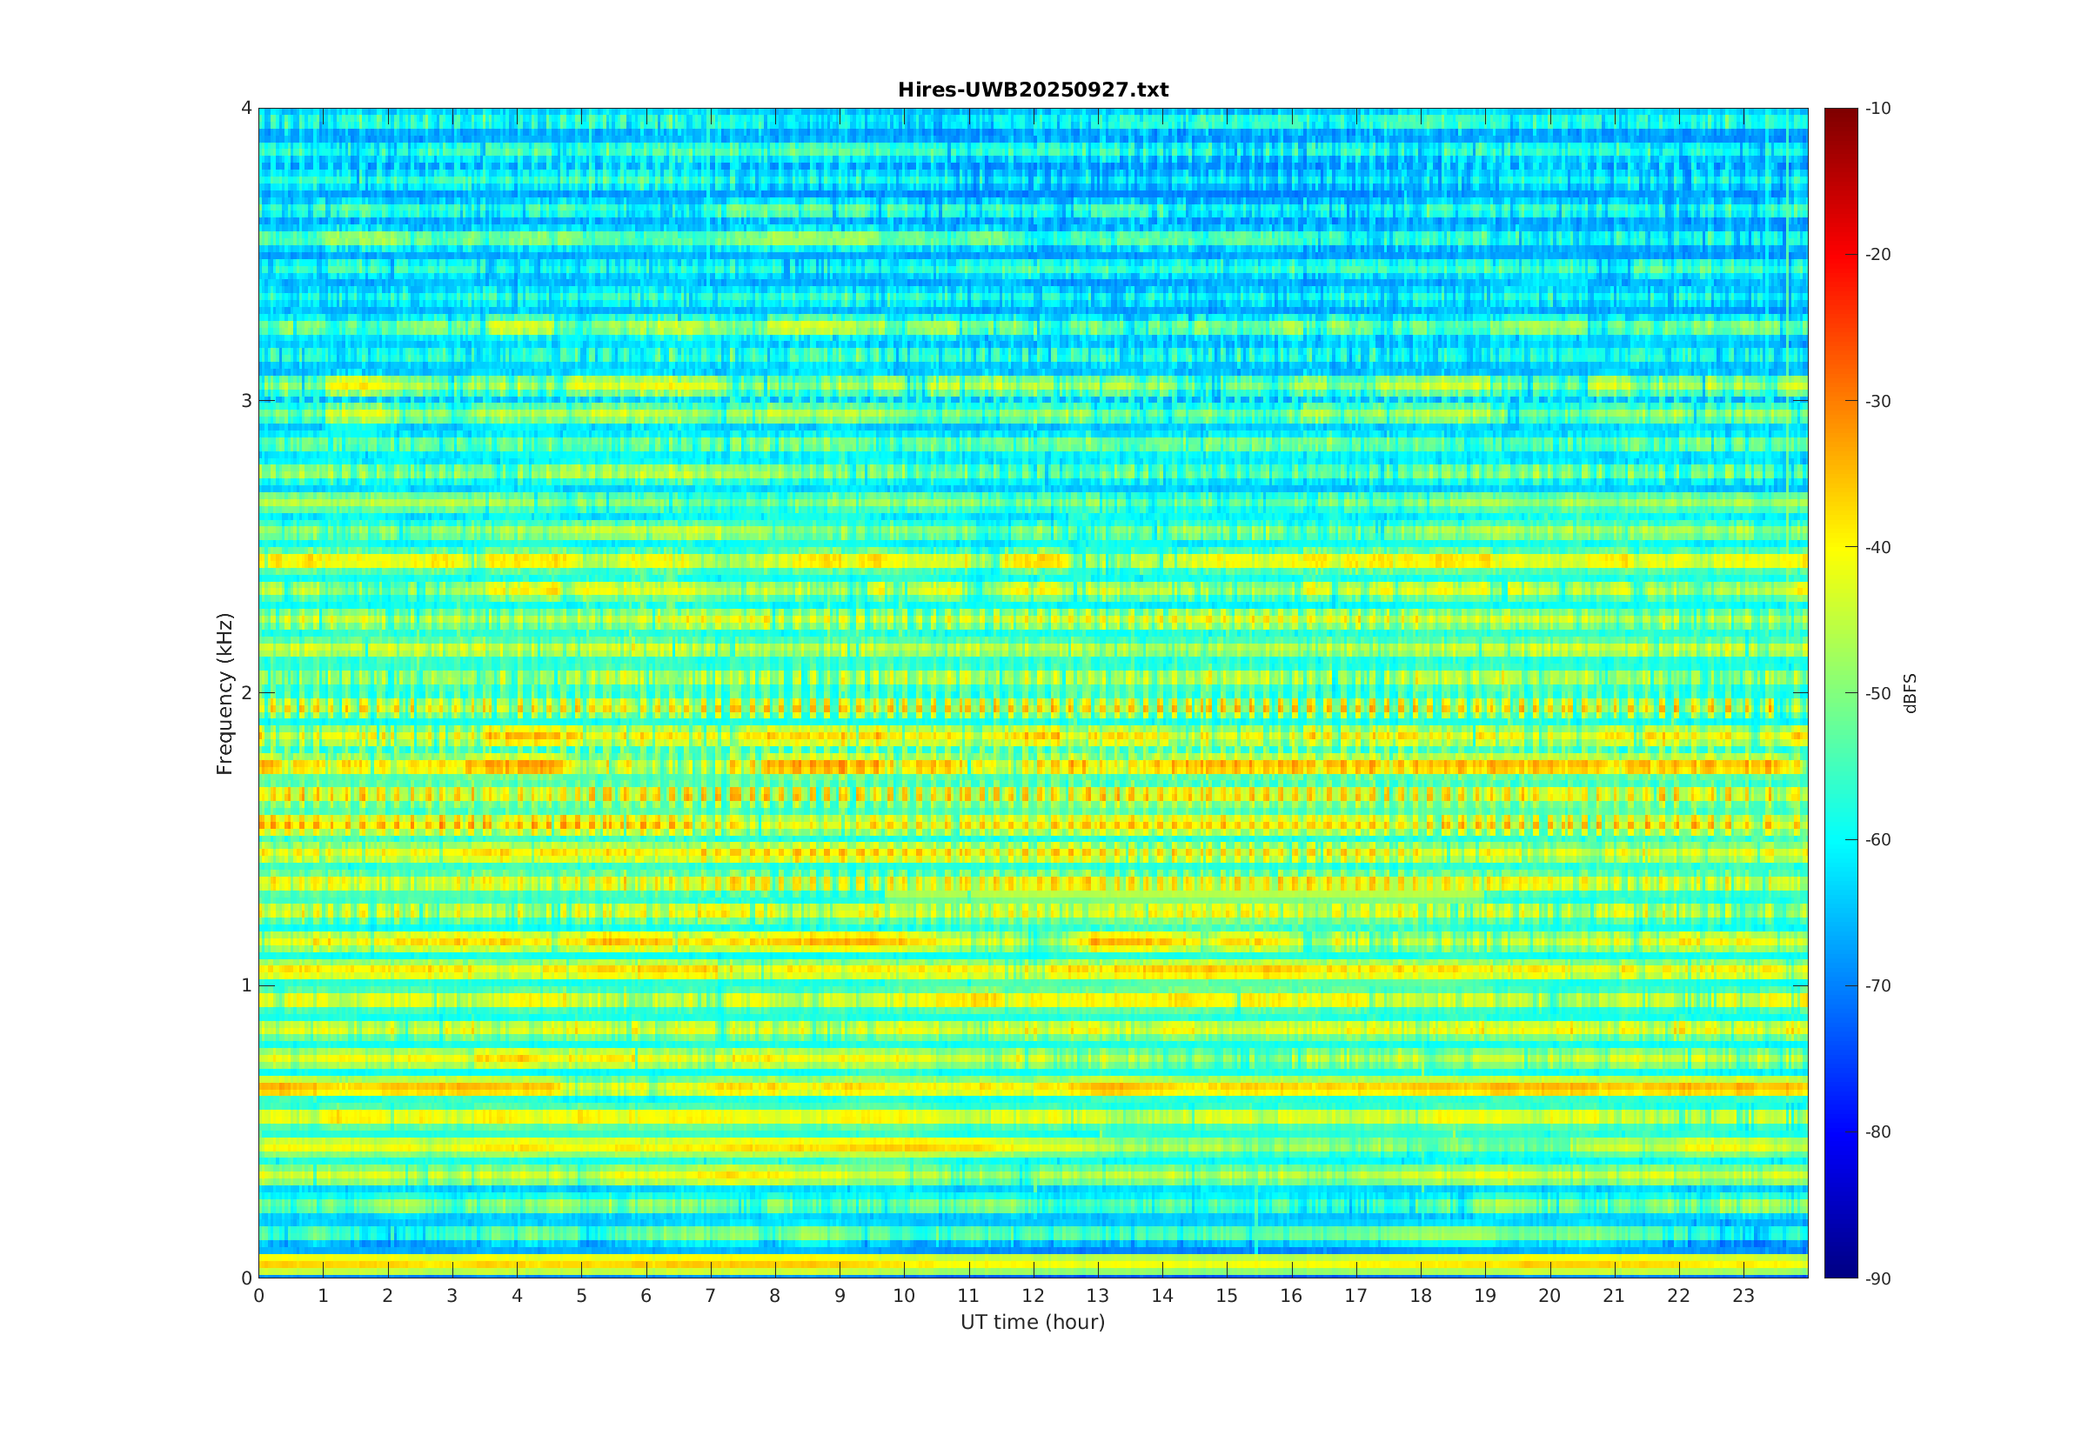Viewport: 2088px width, 1435px height.
Task: Click the 'dBFS' colorbar label
Action: tap(1910, 693)
